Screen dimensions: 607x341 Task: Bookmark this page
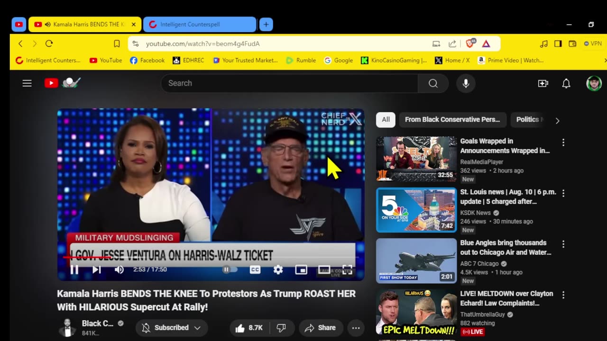click(x=117, y=44)
